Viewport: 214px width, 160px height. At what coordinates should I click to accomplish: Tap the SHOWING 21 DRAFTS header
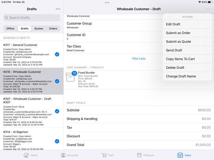tap(16, 38)
